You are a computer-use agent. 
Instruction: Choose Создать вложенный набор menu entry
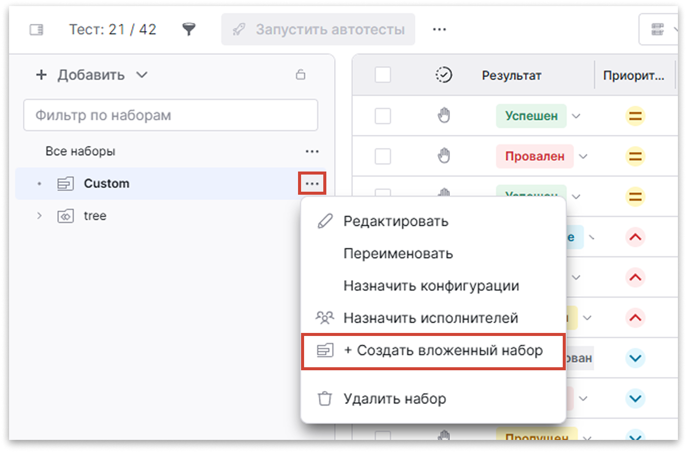point(433,351)
